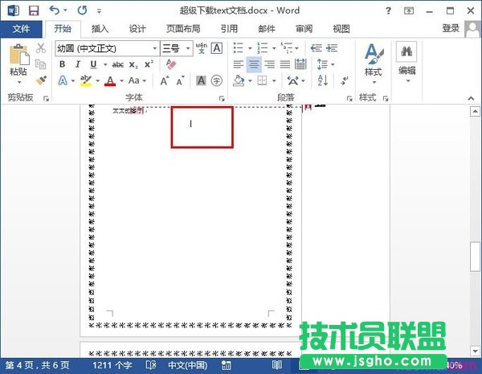Click the Redo/Repeat icon

coord(82,10)
